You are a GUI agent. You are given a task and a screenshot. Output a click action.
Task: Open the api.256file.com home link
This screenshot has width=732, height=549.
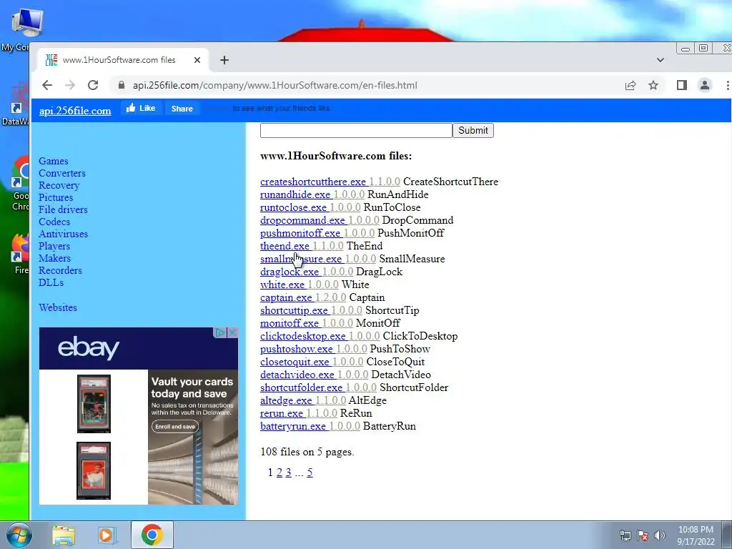click(x=75, y=111)
